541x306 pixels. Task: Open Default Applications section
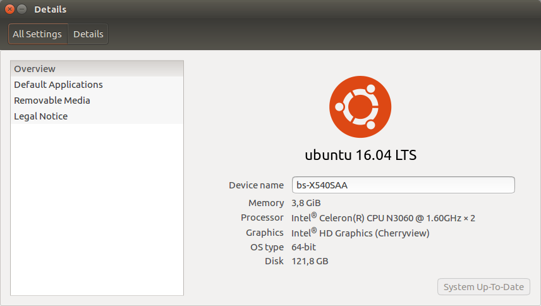point(97,85)
